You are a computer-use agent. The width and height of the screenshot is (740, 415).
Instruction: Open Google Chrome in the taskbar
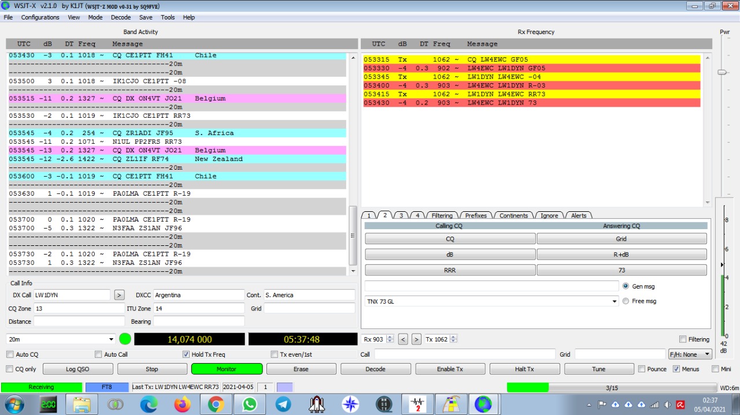tap(216, 405)
